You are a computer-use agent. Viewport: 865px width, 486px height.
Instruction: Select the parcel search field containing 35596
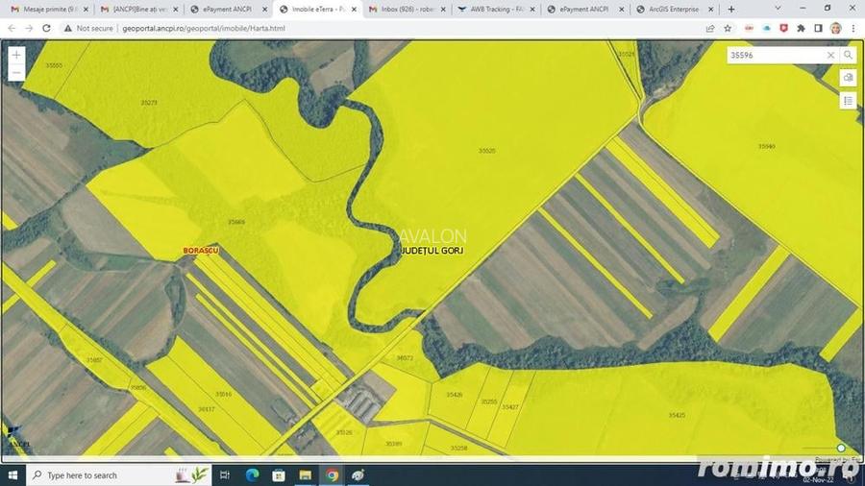(775, 55)
